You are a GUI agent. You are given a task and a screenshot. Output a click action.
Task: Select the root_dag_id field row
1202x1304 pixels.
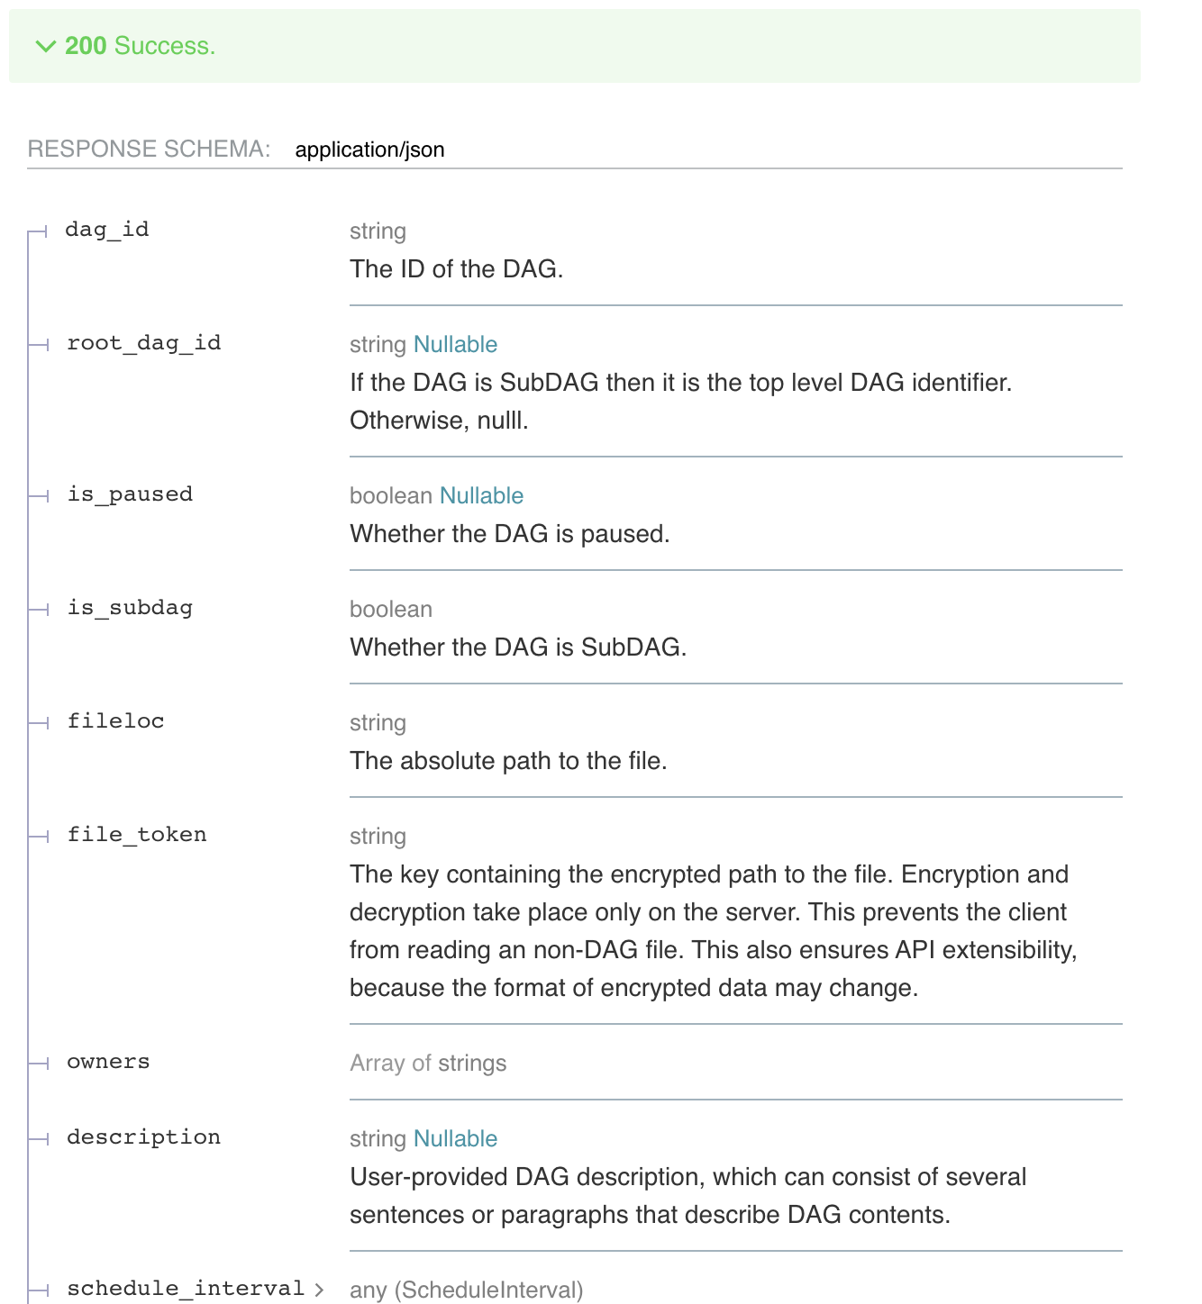point(144,343)
